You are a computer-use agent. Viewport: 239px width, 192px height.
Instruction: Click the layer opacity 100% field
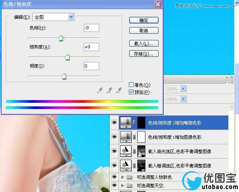point(173,89)
